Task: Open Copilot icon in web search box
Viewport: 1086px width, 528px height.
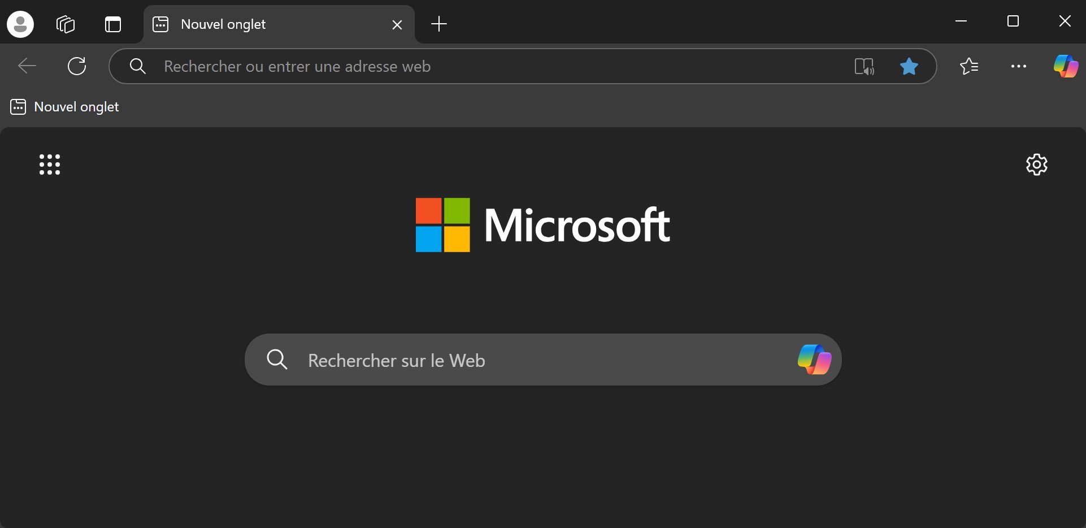Action: click(x=814, y=360)
